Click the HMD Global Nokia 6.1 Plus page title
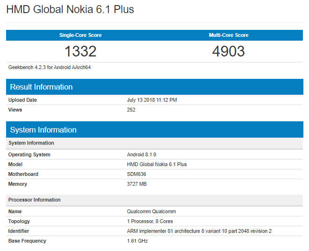The image size is (309, 251). [x=70, y=9]
